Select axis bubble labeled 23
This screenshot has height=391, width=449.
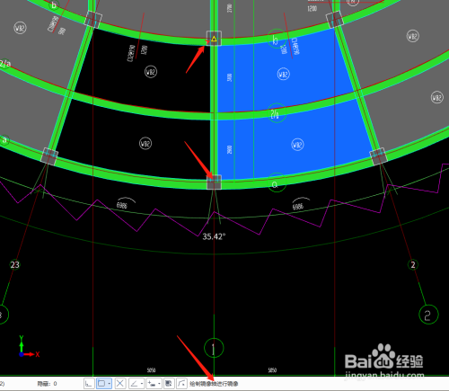click(14, 265)
